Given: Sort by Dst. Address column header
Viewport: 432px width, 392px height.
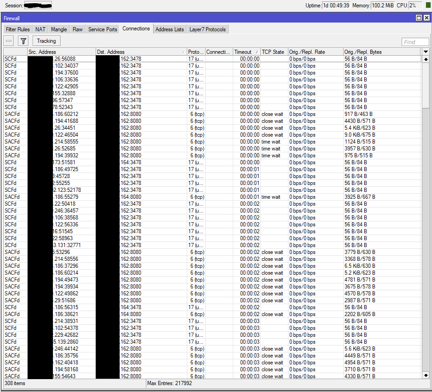Looking at the screenshot, I should tap(141, 52).
